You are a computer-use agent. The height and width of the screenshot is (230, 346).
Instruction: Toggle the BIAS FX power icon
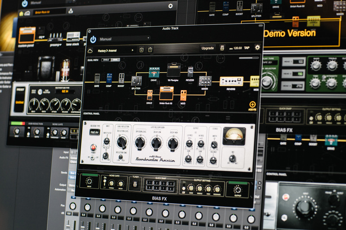(93, 39)
